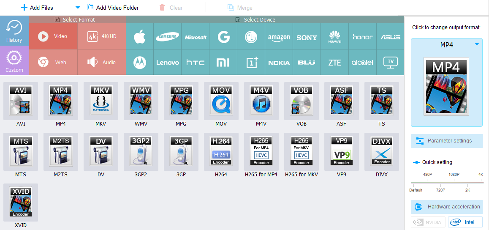The width and height of the screenshot is (489, 230).
Task: Select ASF output format
Action: (x=342, y=101)
